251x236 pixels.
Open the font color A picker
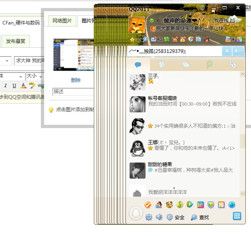tap(23, 85)
